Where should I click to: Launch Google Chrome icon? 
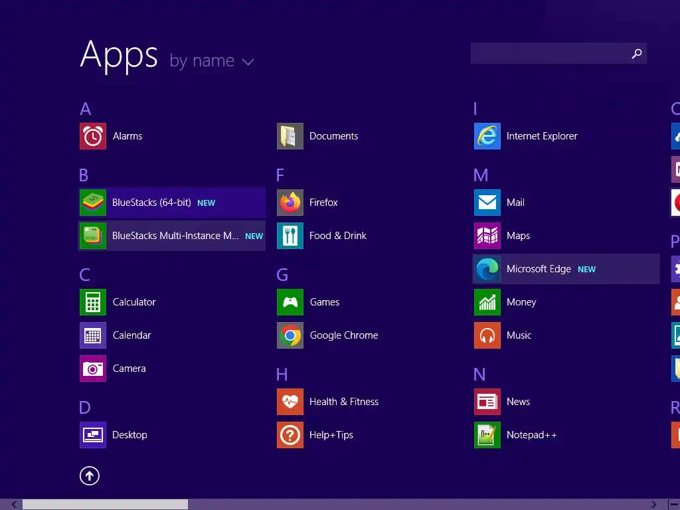[290, 335]
